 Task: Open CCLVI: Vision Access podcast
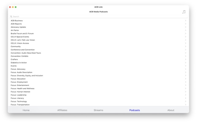[99, 43]
